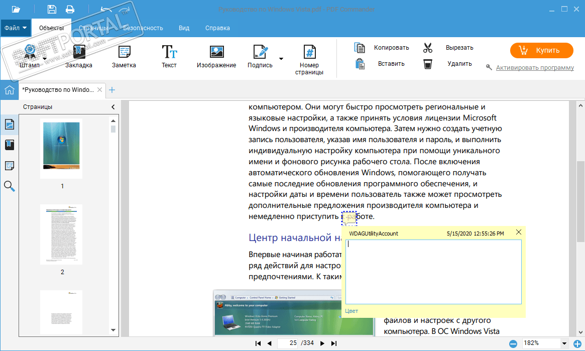Select page 1 thumbnail
This screenshot has width=585, height=351.
(x=62, y=149)
